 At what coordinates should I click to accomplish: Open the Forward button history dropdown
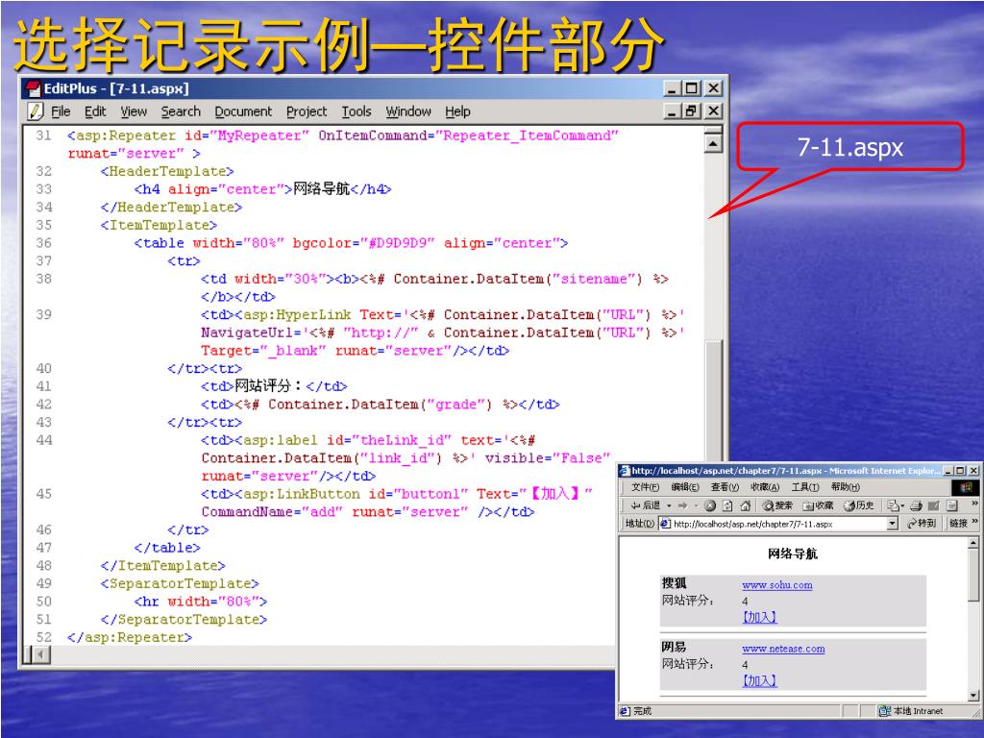(697, 505)
